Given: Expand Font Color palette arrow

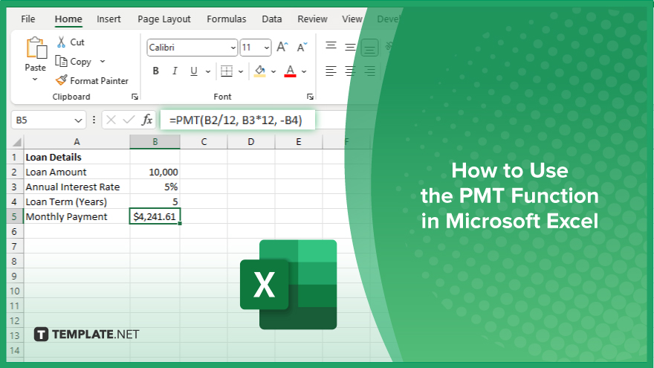Looking at the screenshot, I should click(x=304, y=72).
